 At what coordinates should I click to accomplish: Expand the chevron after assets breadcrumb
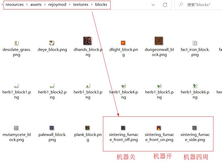[x=45, y=5]
